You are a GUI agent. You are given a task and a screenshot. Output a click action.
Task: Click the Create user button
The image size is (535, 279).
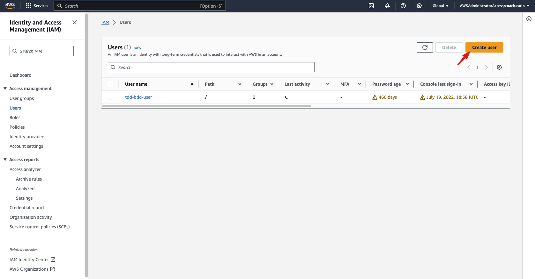tap(484, 47)
